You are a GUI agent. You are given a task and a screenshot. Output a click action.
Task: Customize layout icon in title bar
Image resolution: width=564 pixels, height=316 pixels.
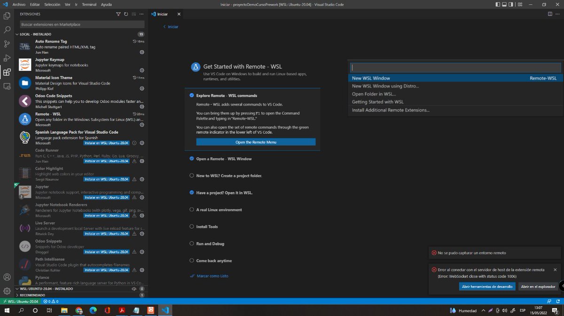(x=521, y=4)
